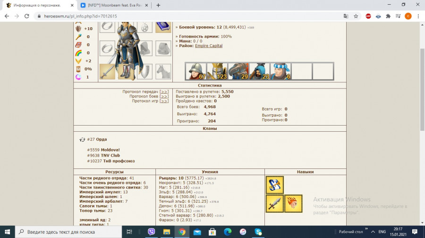Open File Explorer from the taskbar
425x238 pixels.
point(166,232)
